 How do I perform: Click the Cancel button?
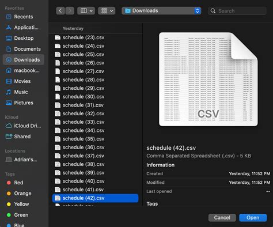(222, 218)
